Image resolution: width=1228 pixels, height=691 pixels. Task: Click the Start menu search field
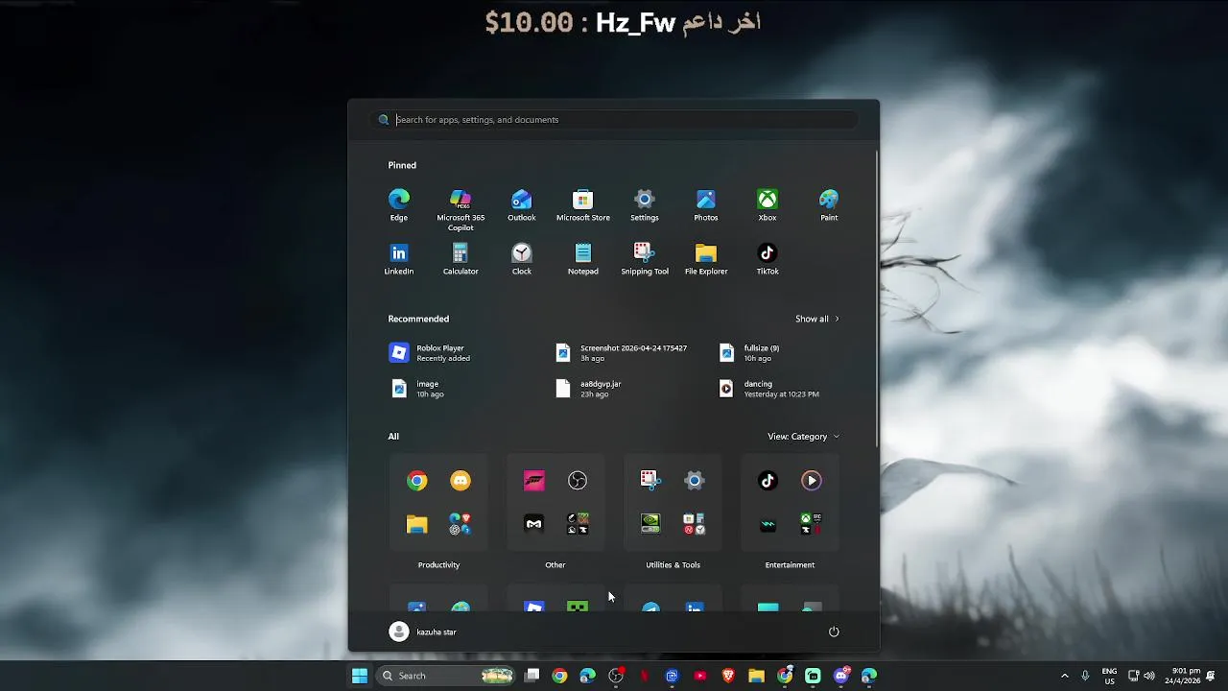pyautogui.click(x=614, y=120)
